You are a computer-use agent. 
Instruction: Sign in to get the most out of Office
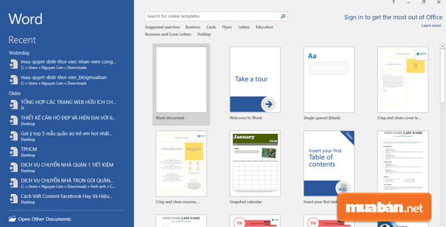(393, 17)
